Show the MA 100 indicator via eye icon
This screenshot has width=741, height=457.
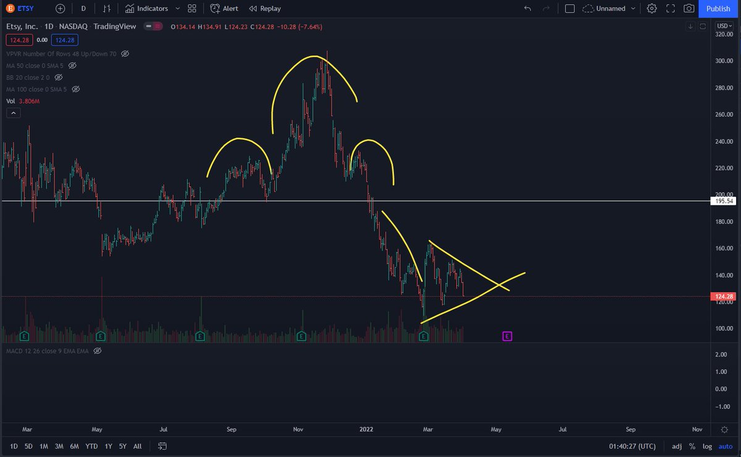point(76,89)
